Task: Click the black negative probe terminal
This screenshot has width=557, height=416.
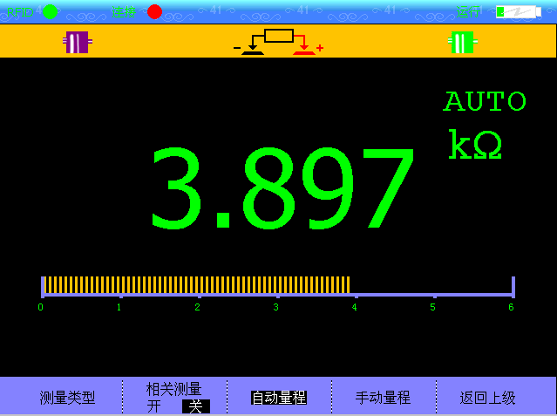Action: (x=252, y=51)
